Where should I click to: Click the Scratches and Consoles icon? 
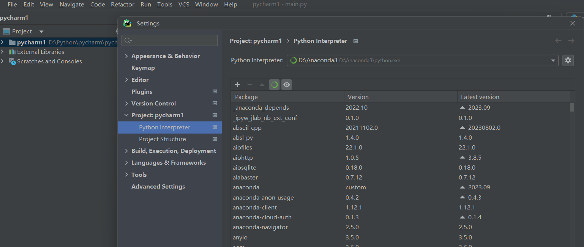tap(12, 61)
